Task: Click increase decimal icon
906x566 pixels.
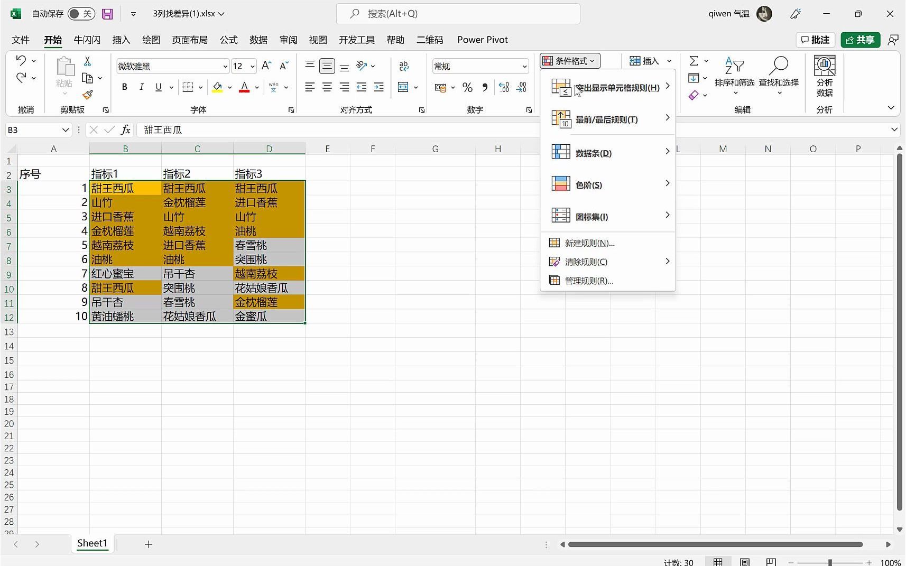Action: 504,87
